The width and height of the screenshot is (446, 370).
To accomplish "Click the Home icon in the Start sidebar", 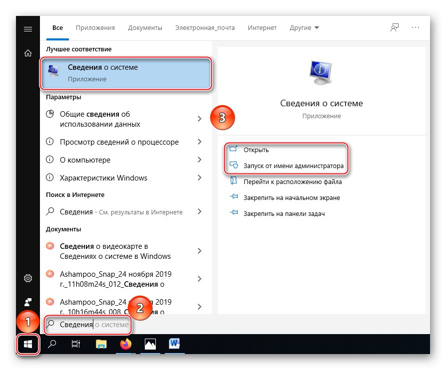I will tap(27, 53).
